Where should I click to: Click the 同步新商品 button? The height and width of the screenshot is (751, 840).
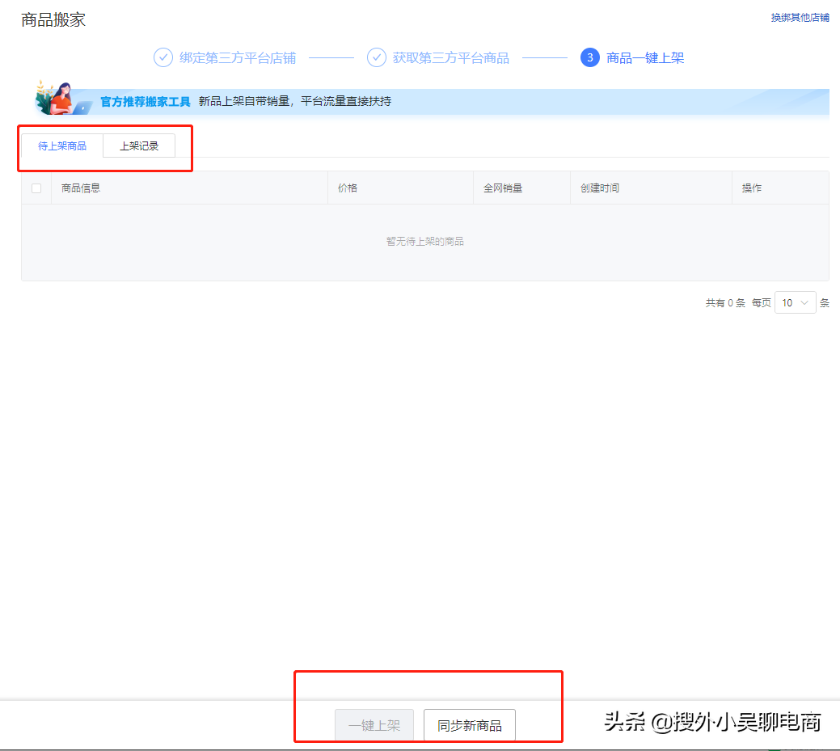pyautogui.click(x=470, y=726)
